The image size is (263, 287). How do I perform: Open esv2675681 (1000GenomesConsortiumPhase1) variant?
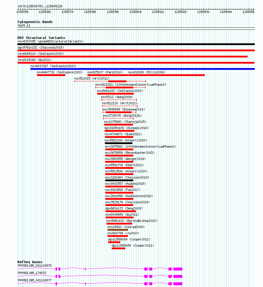click(140, 147)
